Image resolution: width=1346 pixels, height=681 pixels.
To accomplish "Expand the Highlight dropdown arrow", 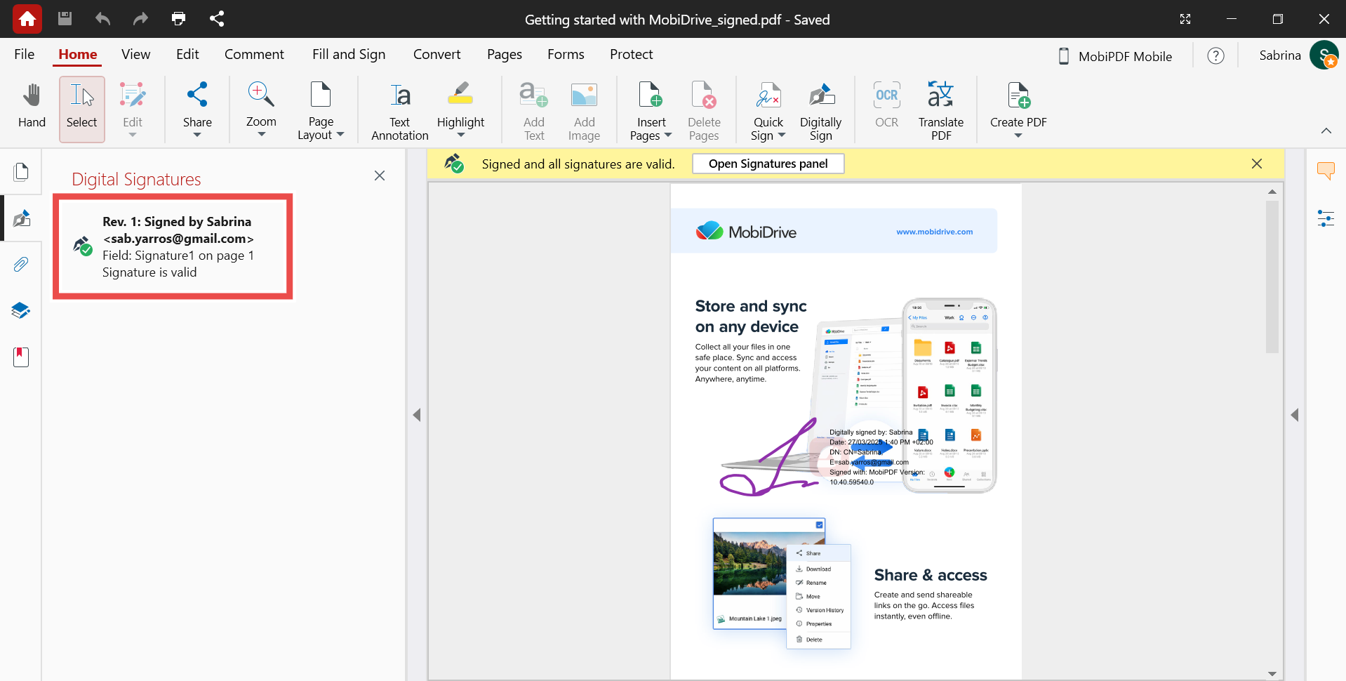I will [x=460, y=135].
